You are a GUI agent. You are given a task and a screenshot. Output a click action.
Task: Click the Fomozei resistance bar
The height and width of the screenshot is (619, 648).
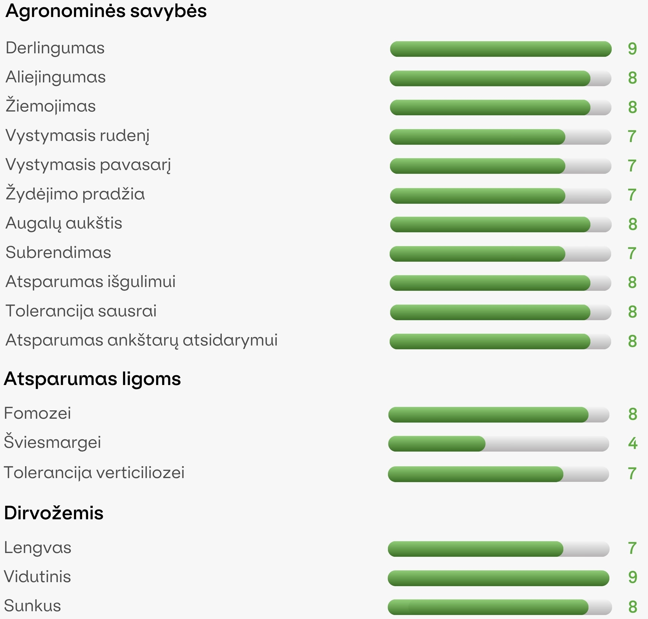[499, 414]
